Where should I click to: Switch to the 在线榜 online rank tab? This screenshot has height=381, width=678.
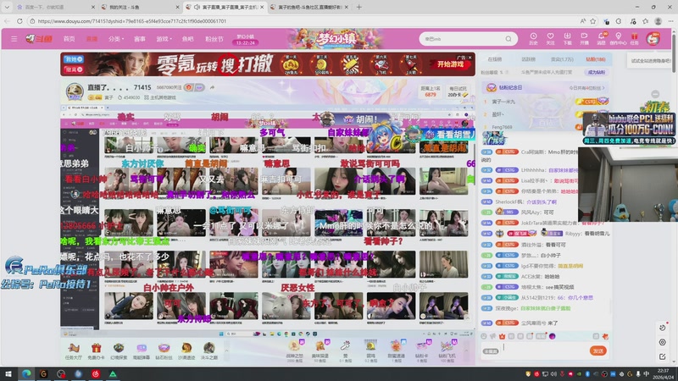(495, 59)
